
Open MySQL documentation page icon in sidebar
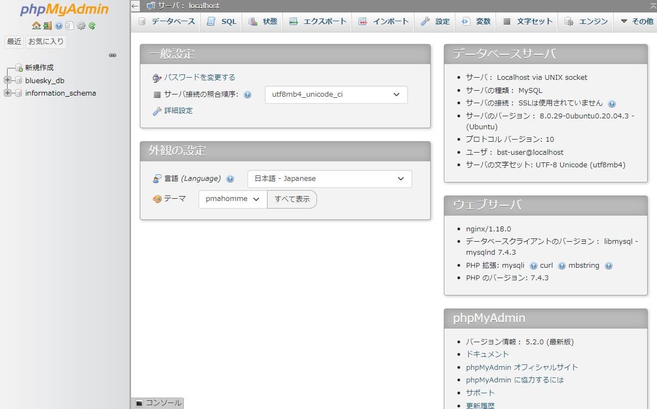pyautogui.click(x=70, y=26)
